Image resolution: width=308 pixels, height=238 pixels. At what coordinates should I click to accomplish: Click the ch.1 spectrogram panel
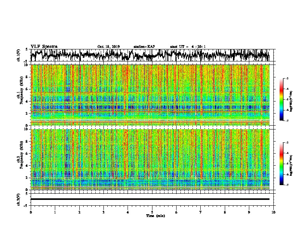[150, 95]
